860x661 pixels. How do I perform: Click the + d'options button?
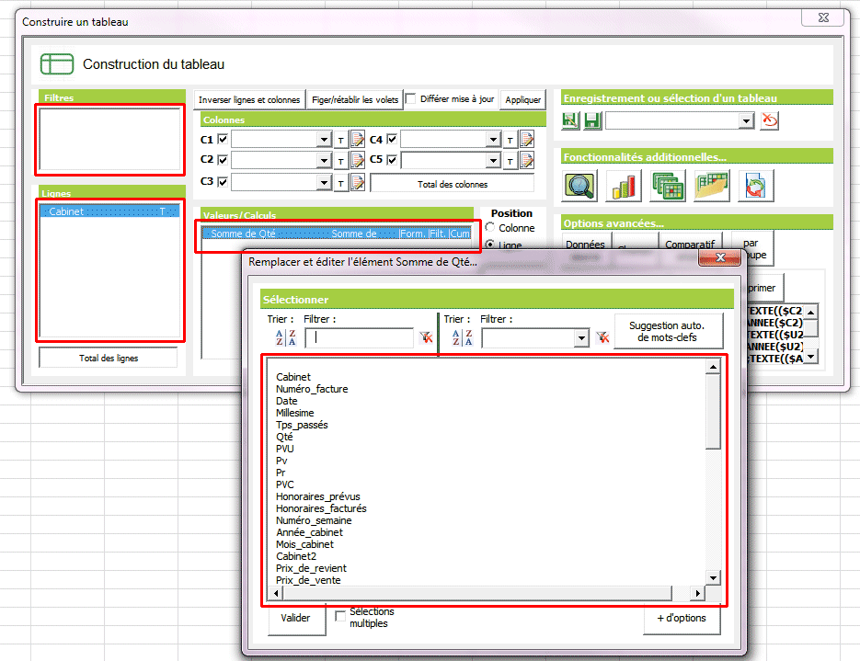[x=682, y=618]
